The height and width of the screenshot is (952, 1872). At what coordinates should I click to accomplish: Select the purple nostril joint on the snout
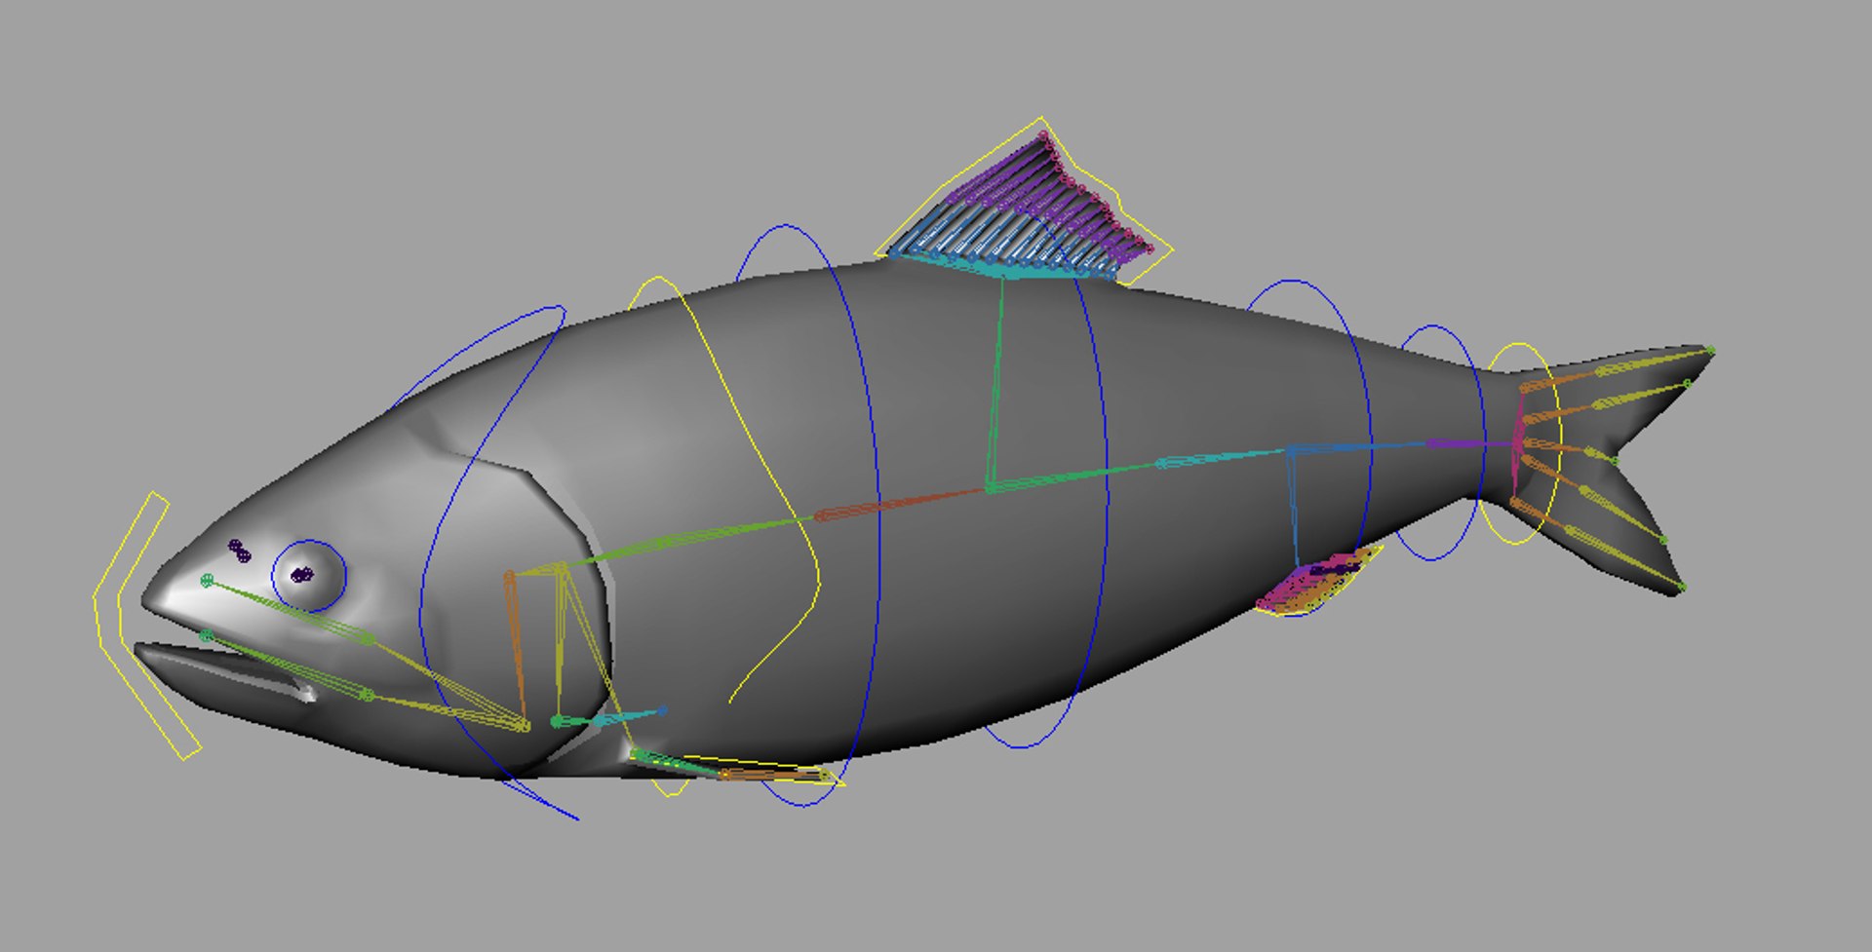click(238, 551)
